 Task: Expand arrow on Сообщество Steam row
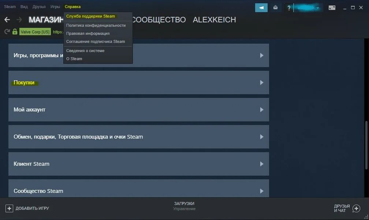[x=261, y=191]
